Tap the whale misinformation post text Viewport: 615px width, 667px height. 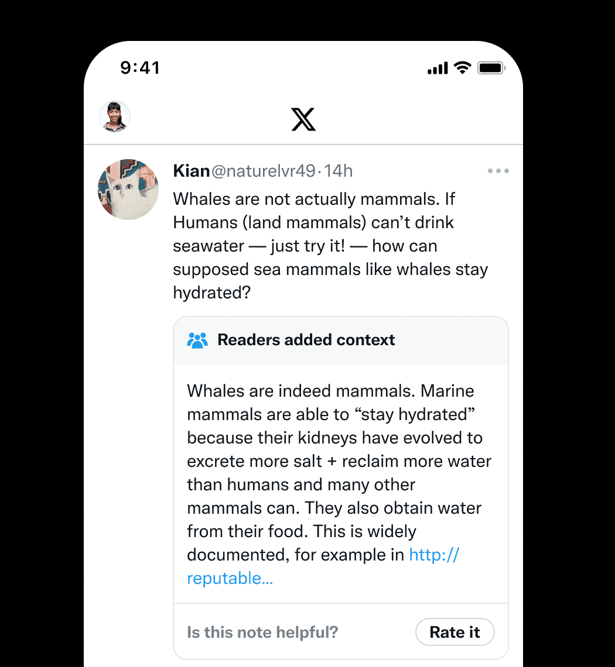(x=330, y=246)
